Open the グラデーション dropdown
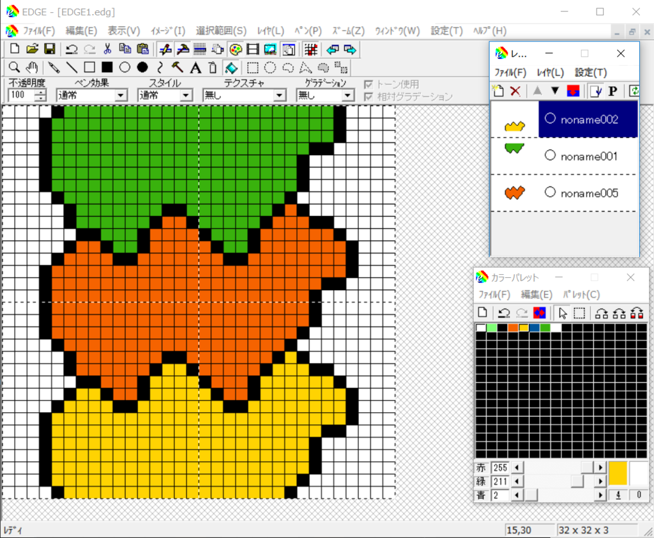The width and height of the screenshot is (654, 538). 347,96
